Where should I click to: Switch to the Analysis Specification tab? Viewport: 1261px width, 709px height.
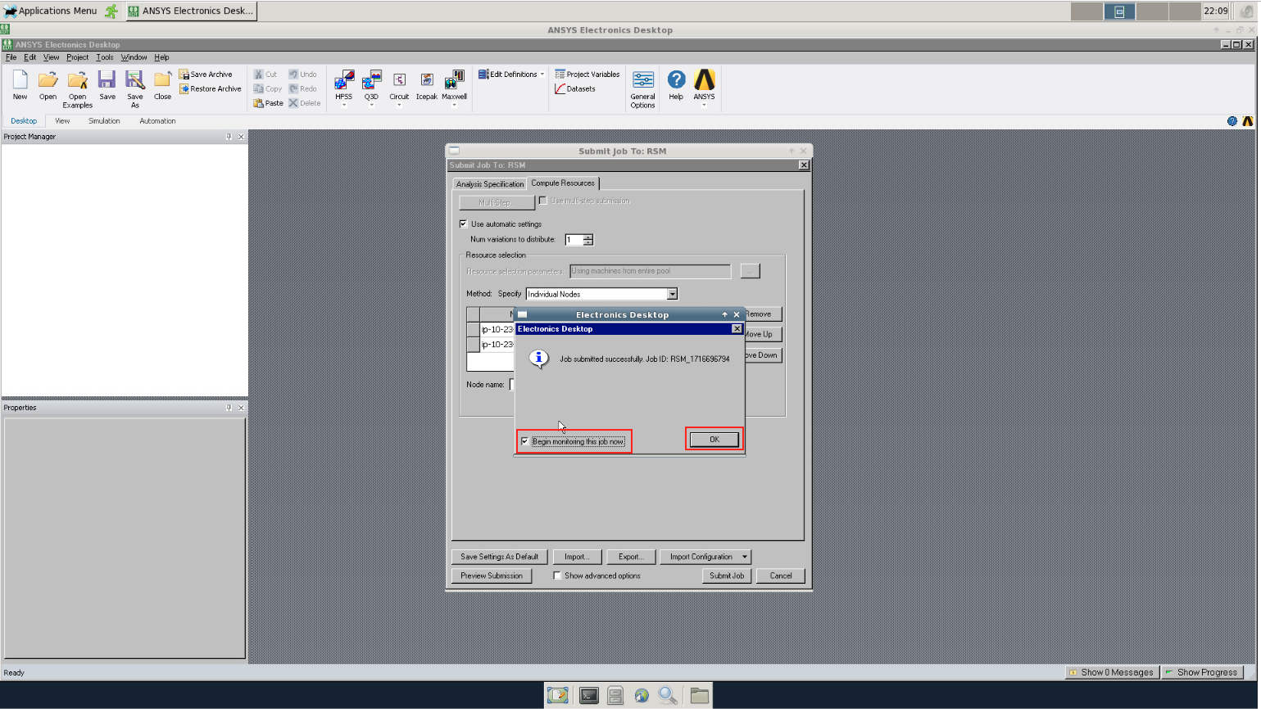[x=490, y=184]
